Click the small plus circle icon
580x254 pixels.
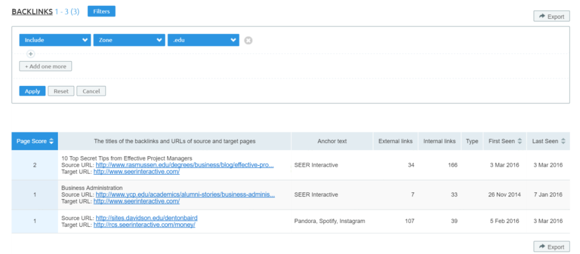pyautogui.click(x=31, y=54)
